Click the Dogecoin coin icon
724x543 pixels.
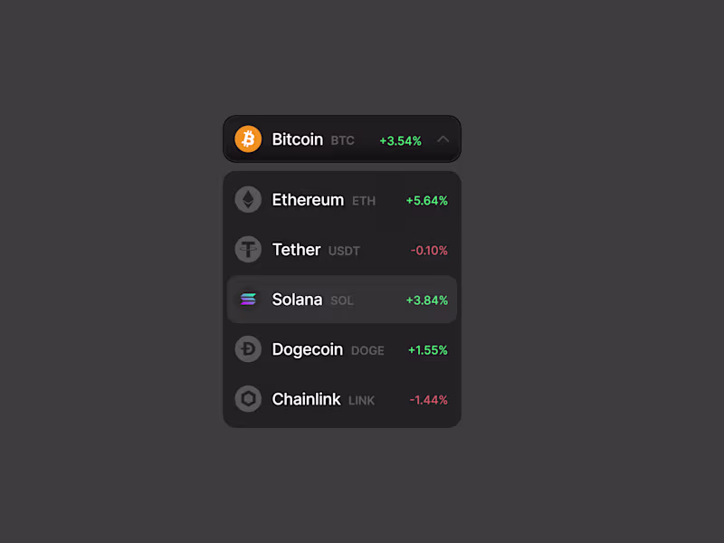248,349
